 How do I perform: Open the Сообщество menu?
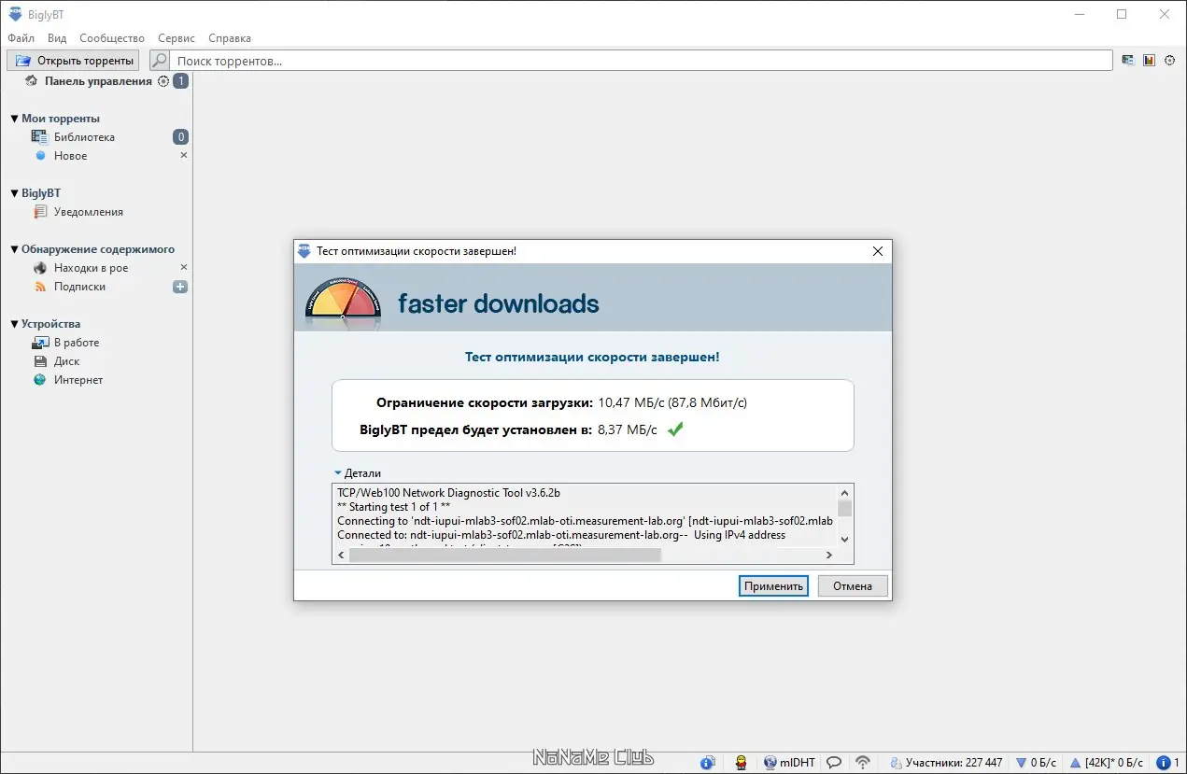tap(112, 38)
